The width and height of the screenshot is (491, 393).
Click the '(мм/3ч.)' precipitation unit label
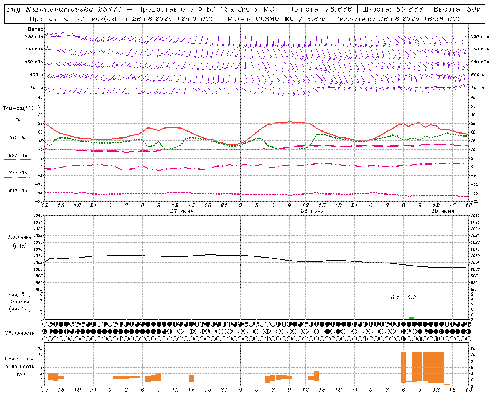click(x=20, y=294)
